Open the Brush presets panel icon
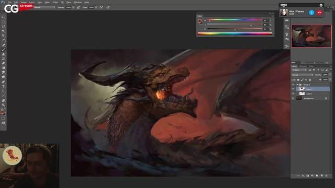 [x=287, y=39]
